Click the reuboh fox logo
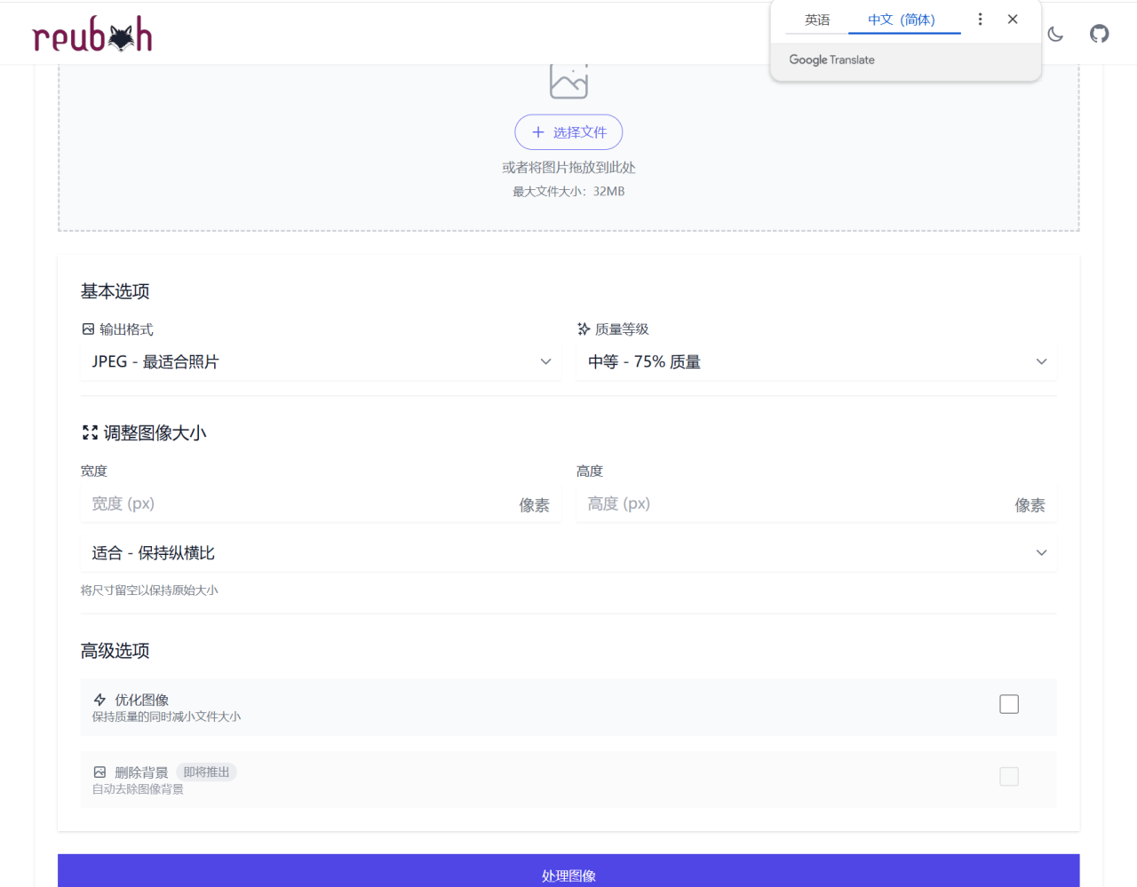Image resolution: width=1137 pixels, height=887 pixels. click(x=91, y=34)
